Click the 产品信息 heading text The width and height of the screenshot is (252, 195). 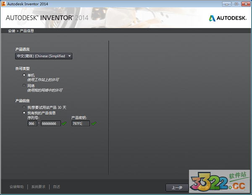(23, 101)
